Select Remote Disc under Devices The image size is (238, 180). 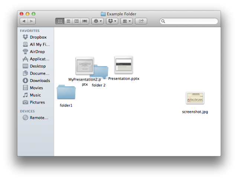click(35, 118)
